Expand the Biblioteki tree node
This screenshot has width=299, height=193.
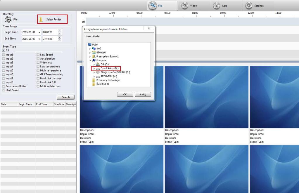click(90, 53)
